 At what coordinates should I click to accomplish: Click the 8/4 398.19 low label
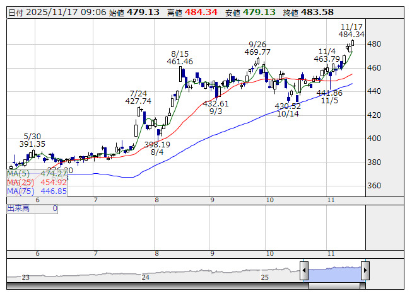tap(157, 148)
